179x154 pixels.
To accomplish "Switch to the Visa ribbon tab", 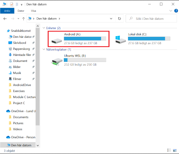I will click(x=34, y=11).
